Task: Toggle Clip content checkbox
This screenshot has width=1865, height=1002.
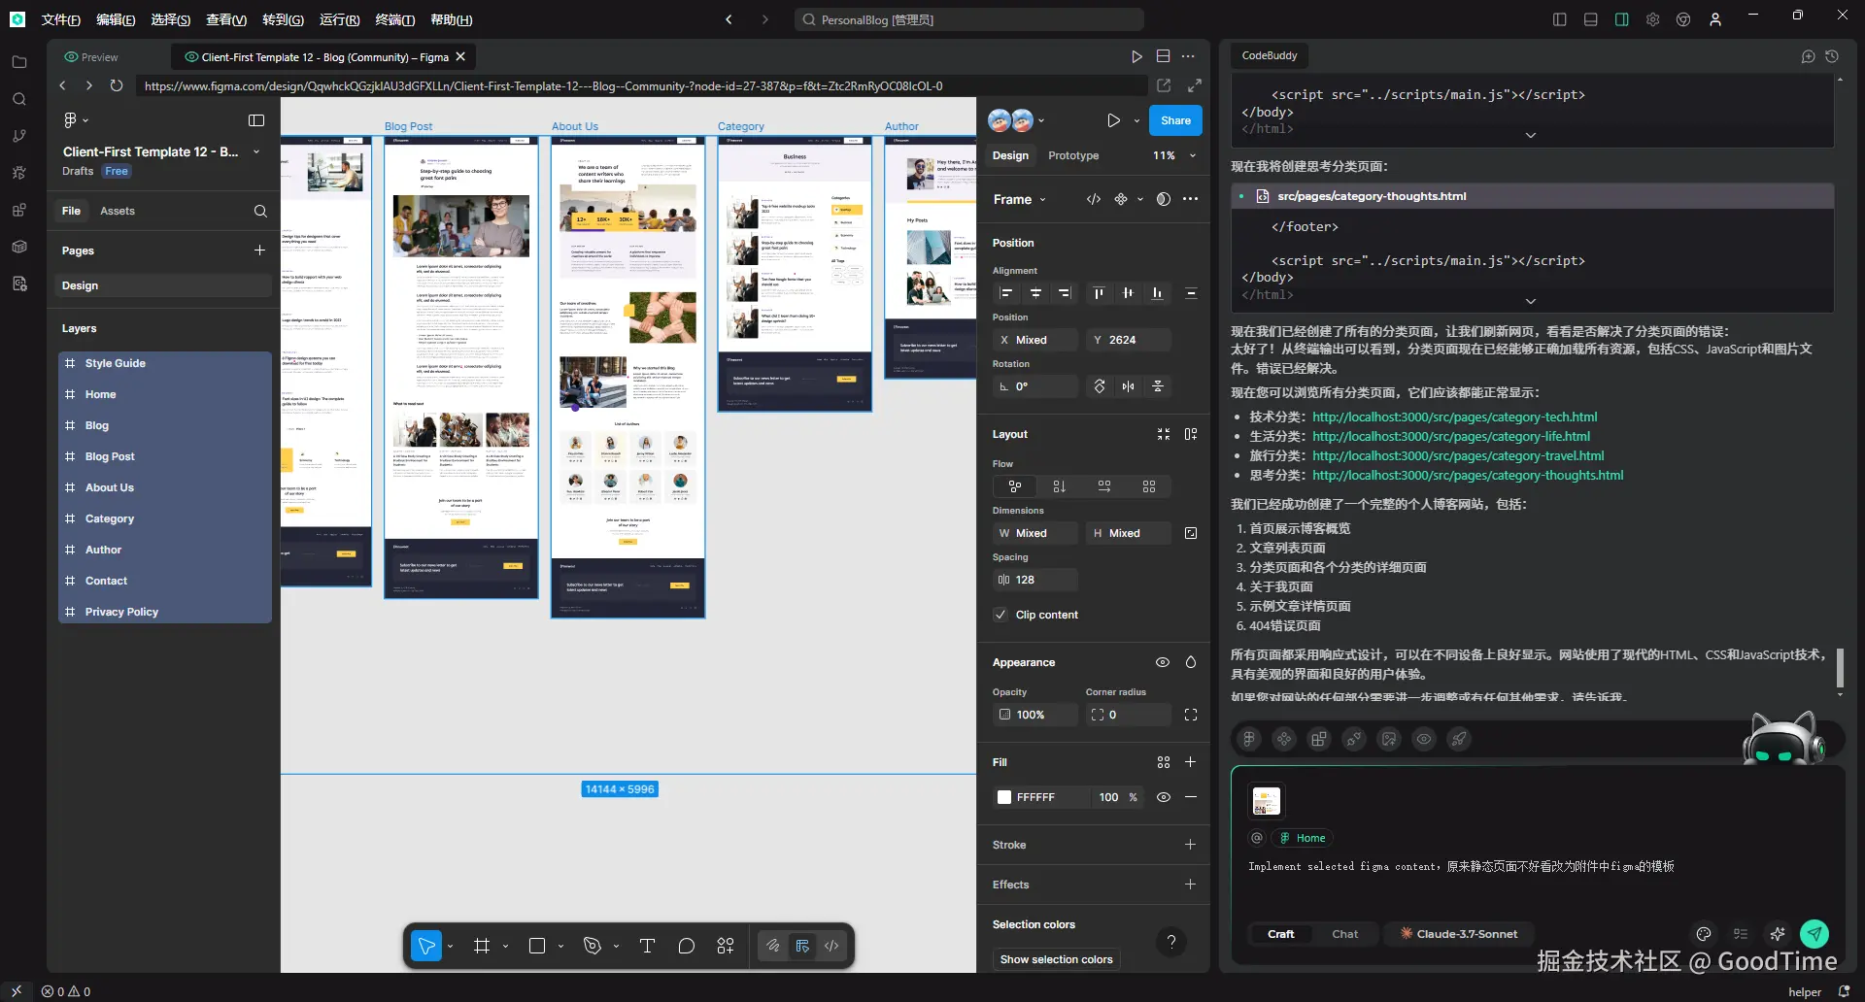Action: (1000, 615)
